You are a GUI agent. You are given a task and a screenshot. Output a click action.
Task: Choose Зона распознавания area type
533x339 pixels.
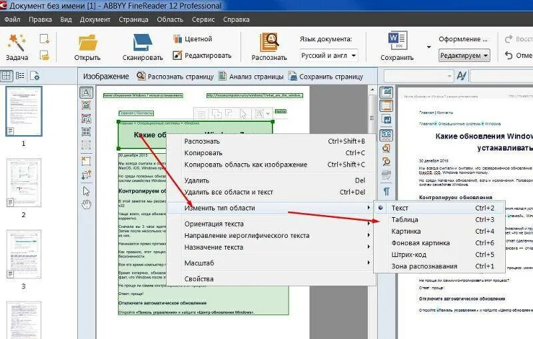tap(439, 266)
